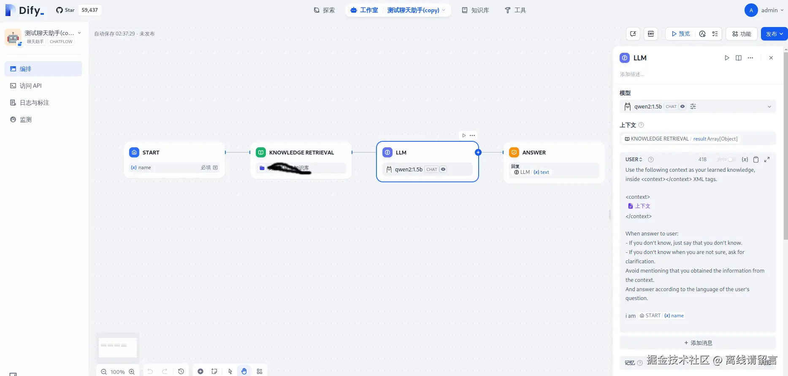Open the LLM panel three-dots menu
Image resolution: width=788 pixels, height=376 pixels.
click(x=750, y=58)
